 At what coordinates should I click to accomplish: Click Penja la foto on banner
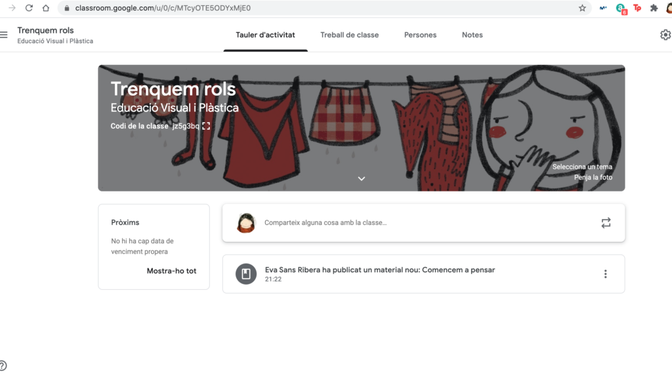(593, 178)
